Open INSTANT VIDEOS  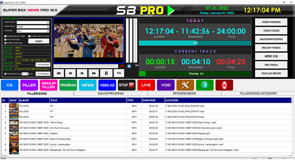pyautogui.click(x=271, y=48)
